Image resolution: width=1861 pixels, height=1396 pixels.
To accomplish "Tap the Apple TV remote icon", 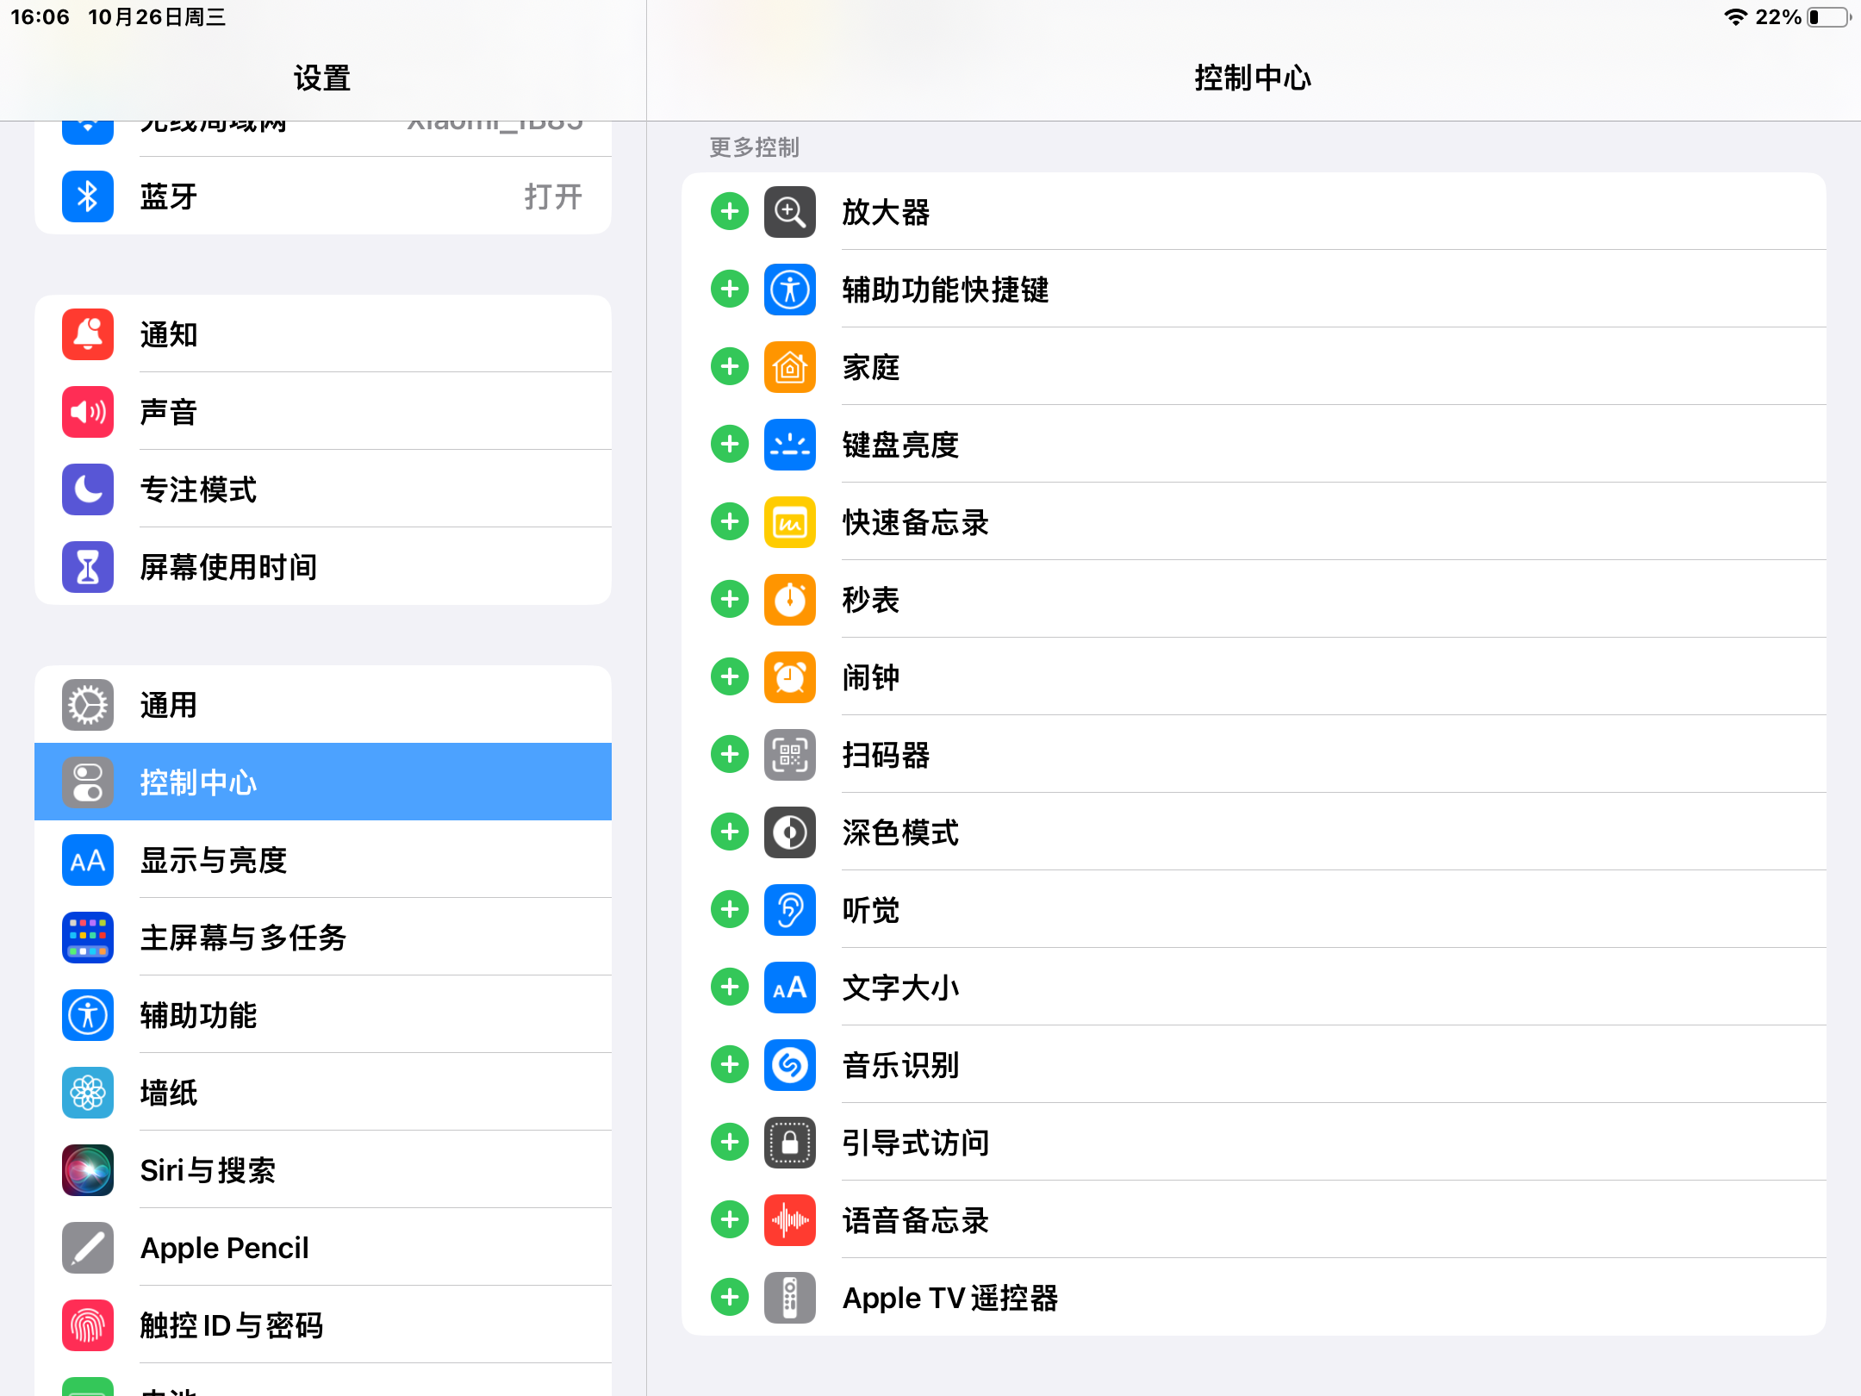I will point(789,1298).
